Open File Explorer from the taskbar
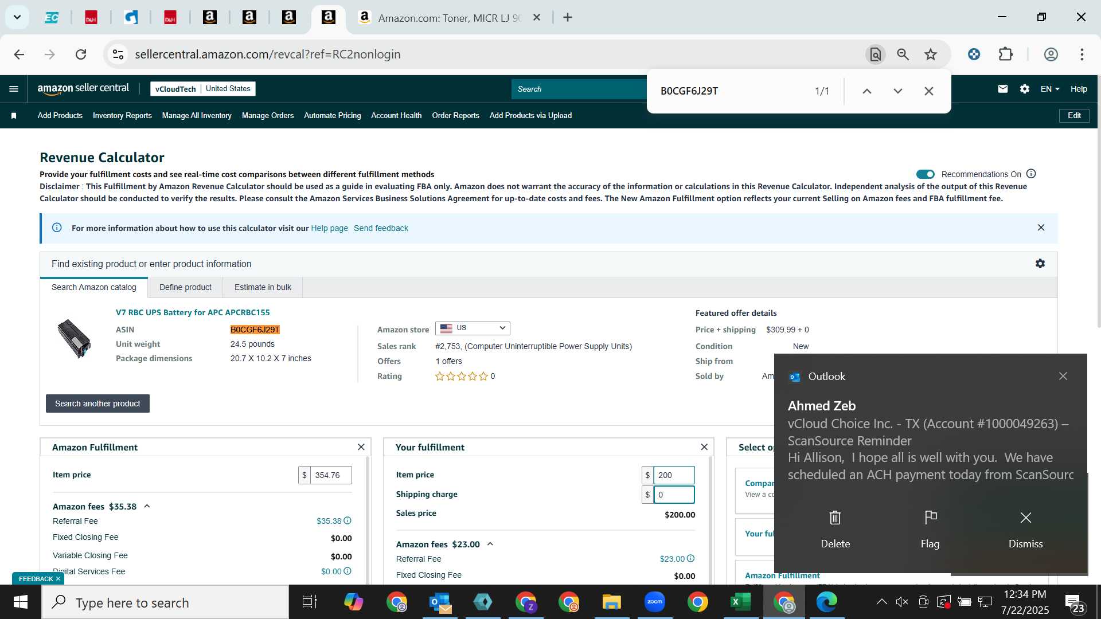The image size is (1101, 619). (x=611, y=602)
